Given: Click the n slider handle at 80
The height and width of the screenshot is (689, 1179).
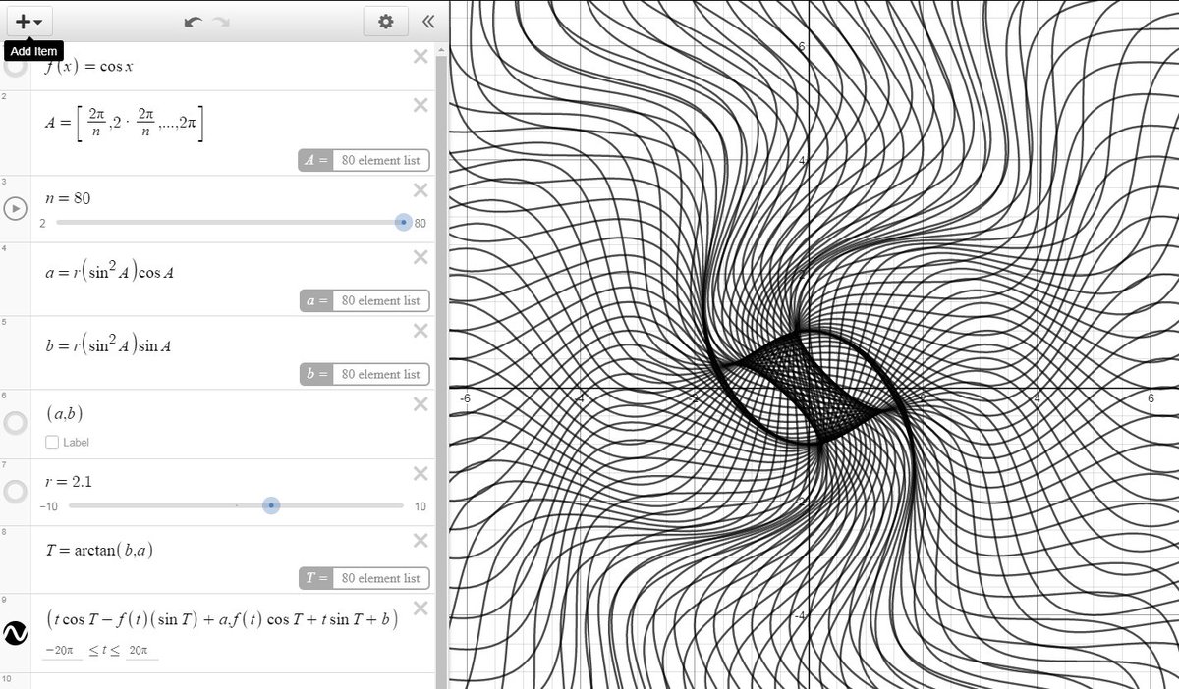Looking at the screenshot, I should (x=403, y=222).
